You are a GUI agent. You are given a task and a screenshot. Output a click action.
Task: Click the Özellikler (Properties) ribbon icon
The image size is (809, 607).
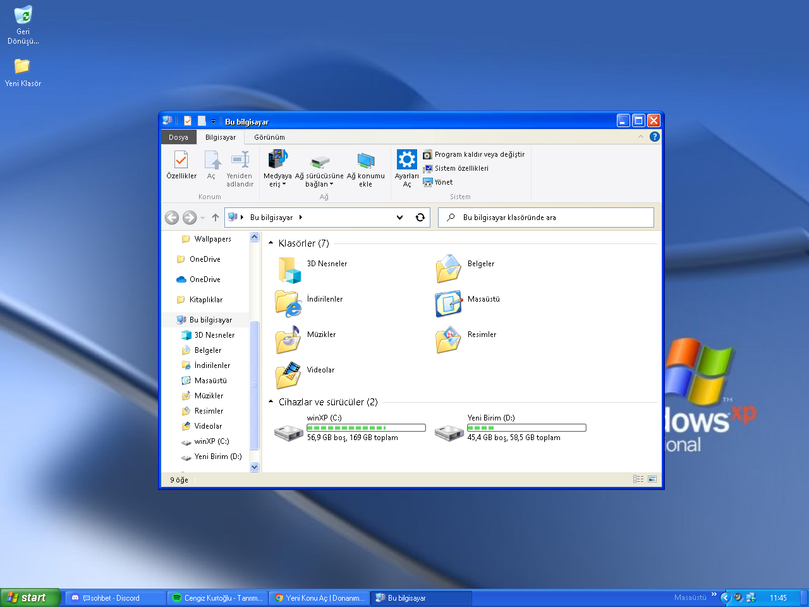181,161
